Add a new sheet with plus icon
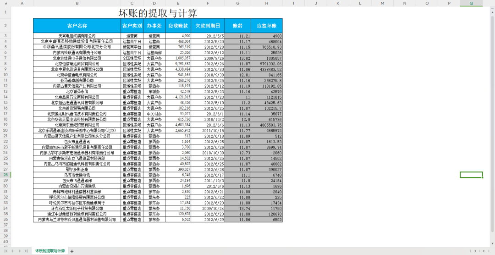Image resolution: width=495 pixels, height=255 pixels. click(71, 251)
